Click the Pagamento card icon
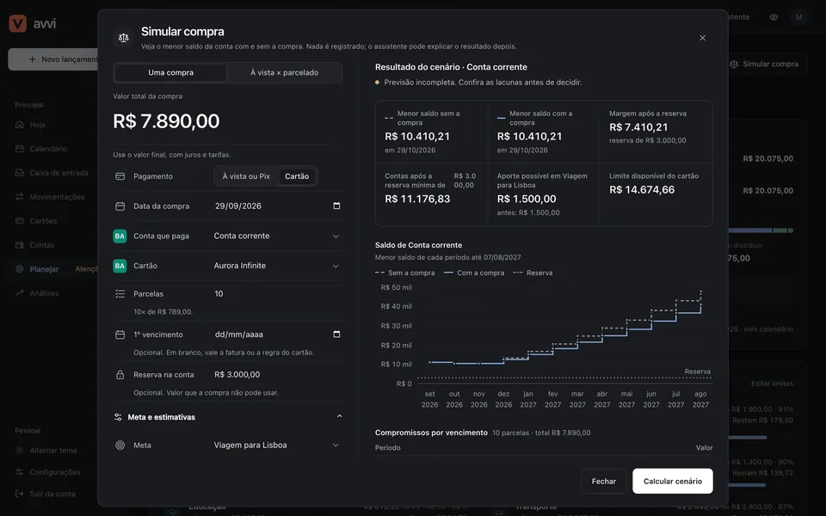Image resolution: width=826 pixels, height=516 pixels. (x=120, y=176)
